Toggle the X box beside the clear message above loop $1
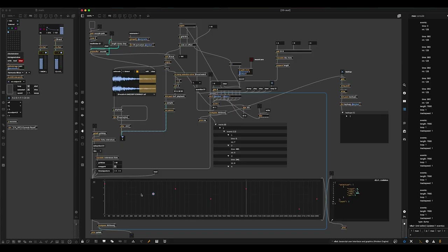 tap(272, 83)
